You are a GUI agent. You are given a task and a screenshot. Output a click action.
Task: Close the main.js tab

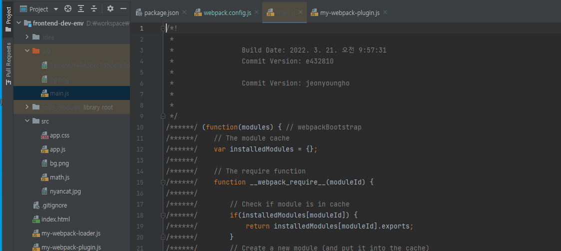point(301,12)
